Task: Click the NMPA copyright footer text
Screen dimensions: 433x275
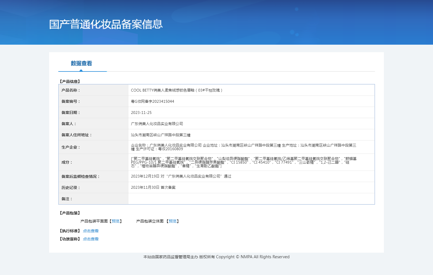Action: pyautogui.click(x=216, y=257)
